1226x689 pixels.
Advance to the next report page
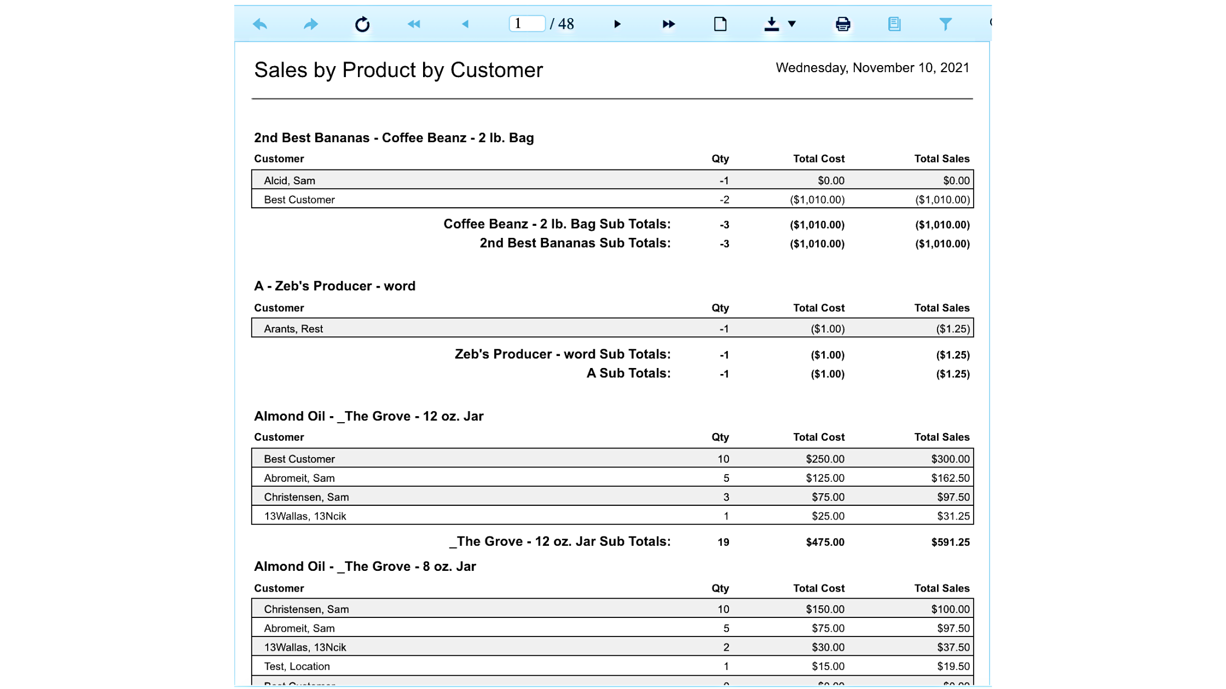tap(617, 24)
